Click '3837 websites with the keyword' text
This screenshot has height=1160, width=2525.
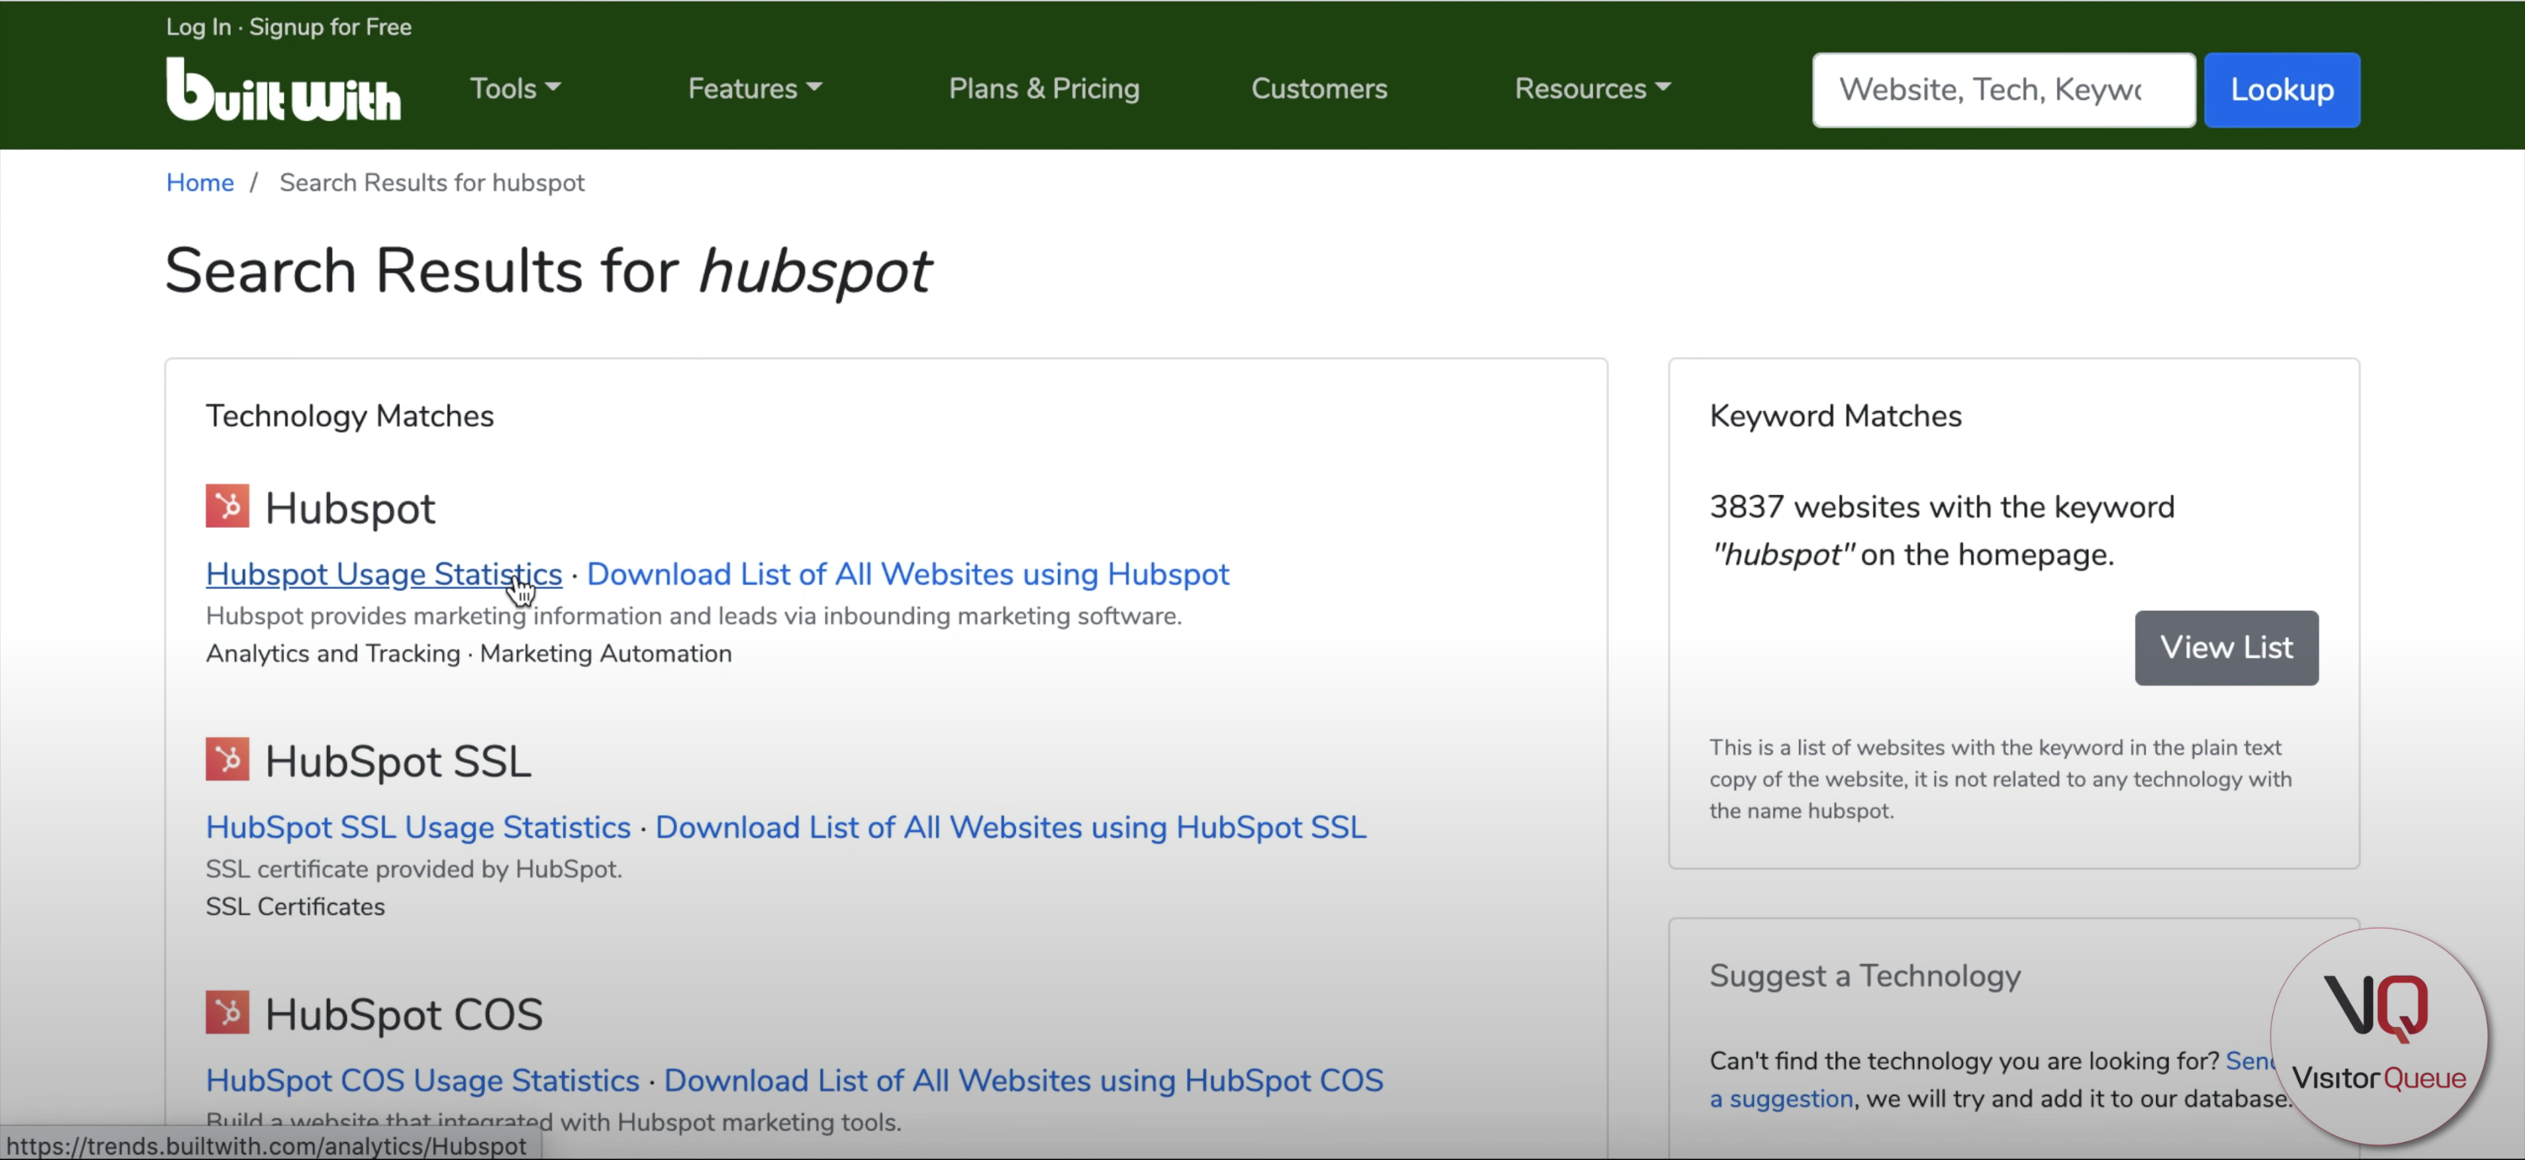click(x=1942, y=508)
